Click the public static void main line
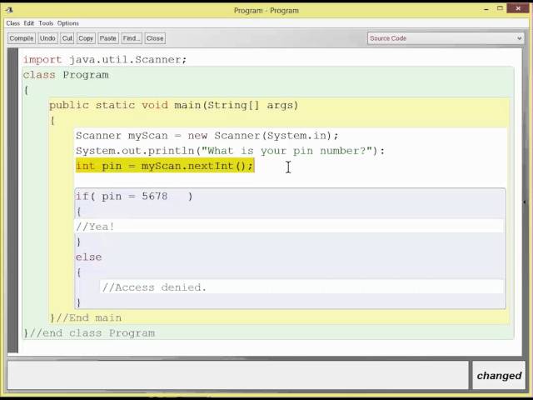 click(174, 105)
